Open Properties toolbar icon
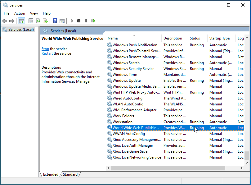Screen dimensions: 251x185 click(x=31, y=21)
